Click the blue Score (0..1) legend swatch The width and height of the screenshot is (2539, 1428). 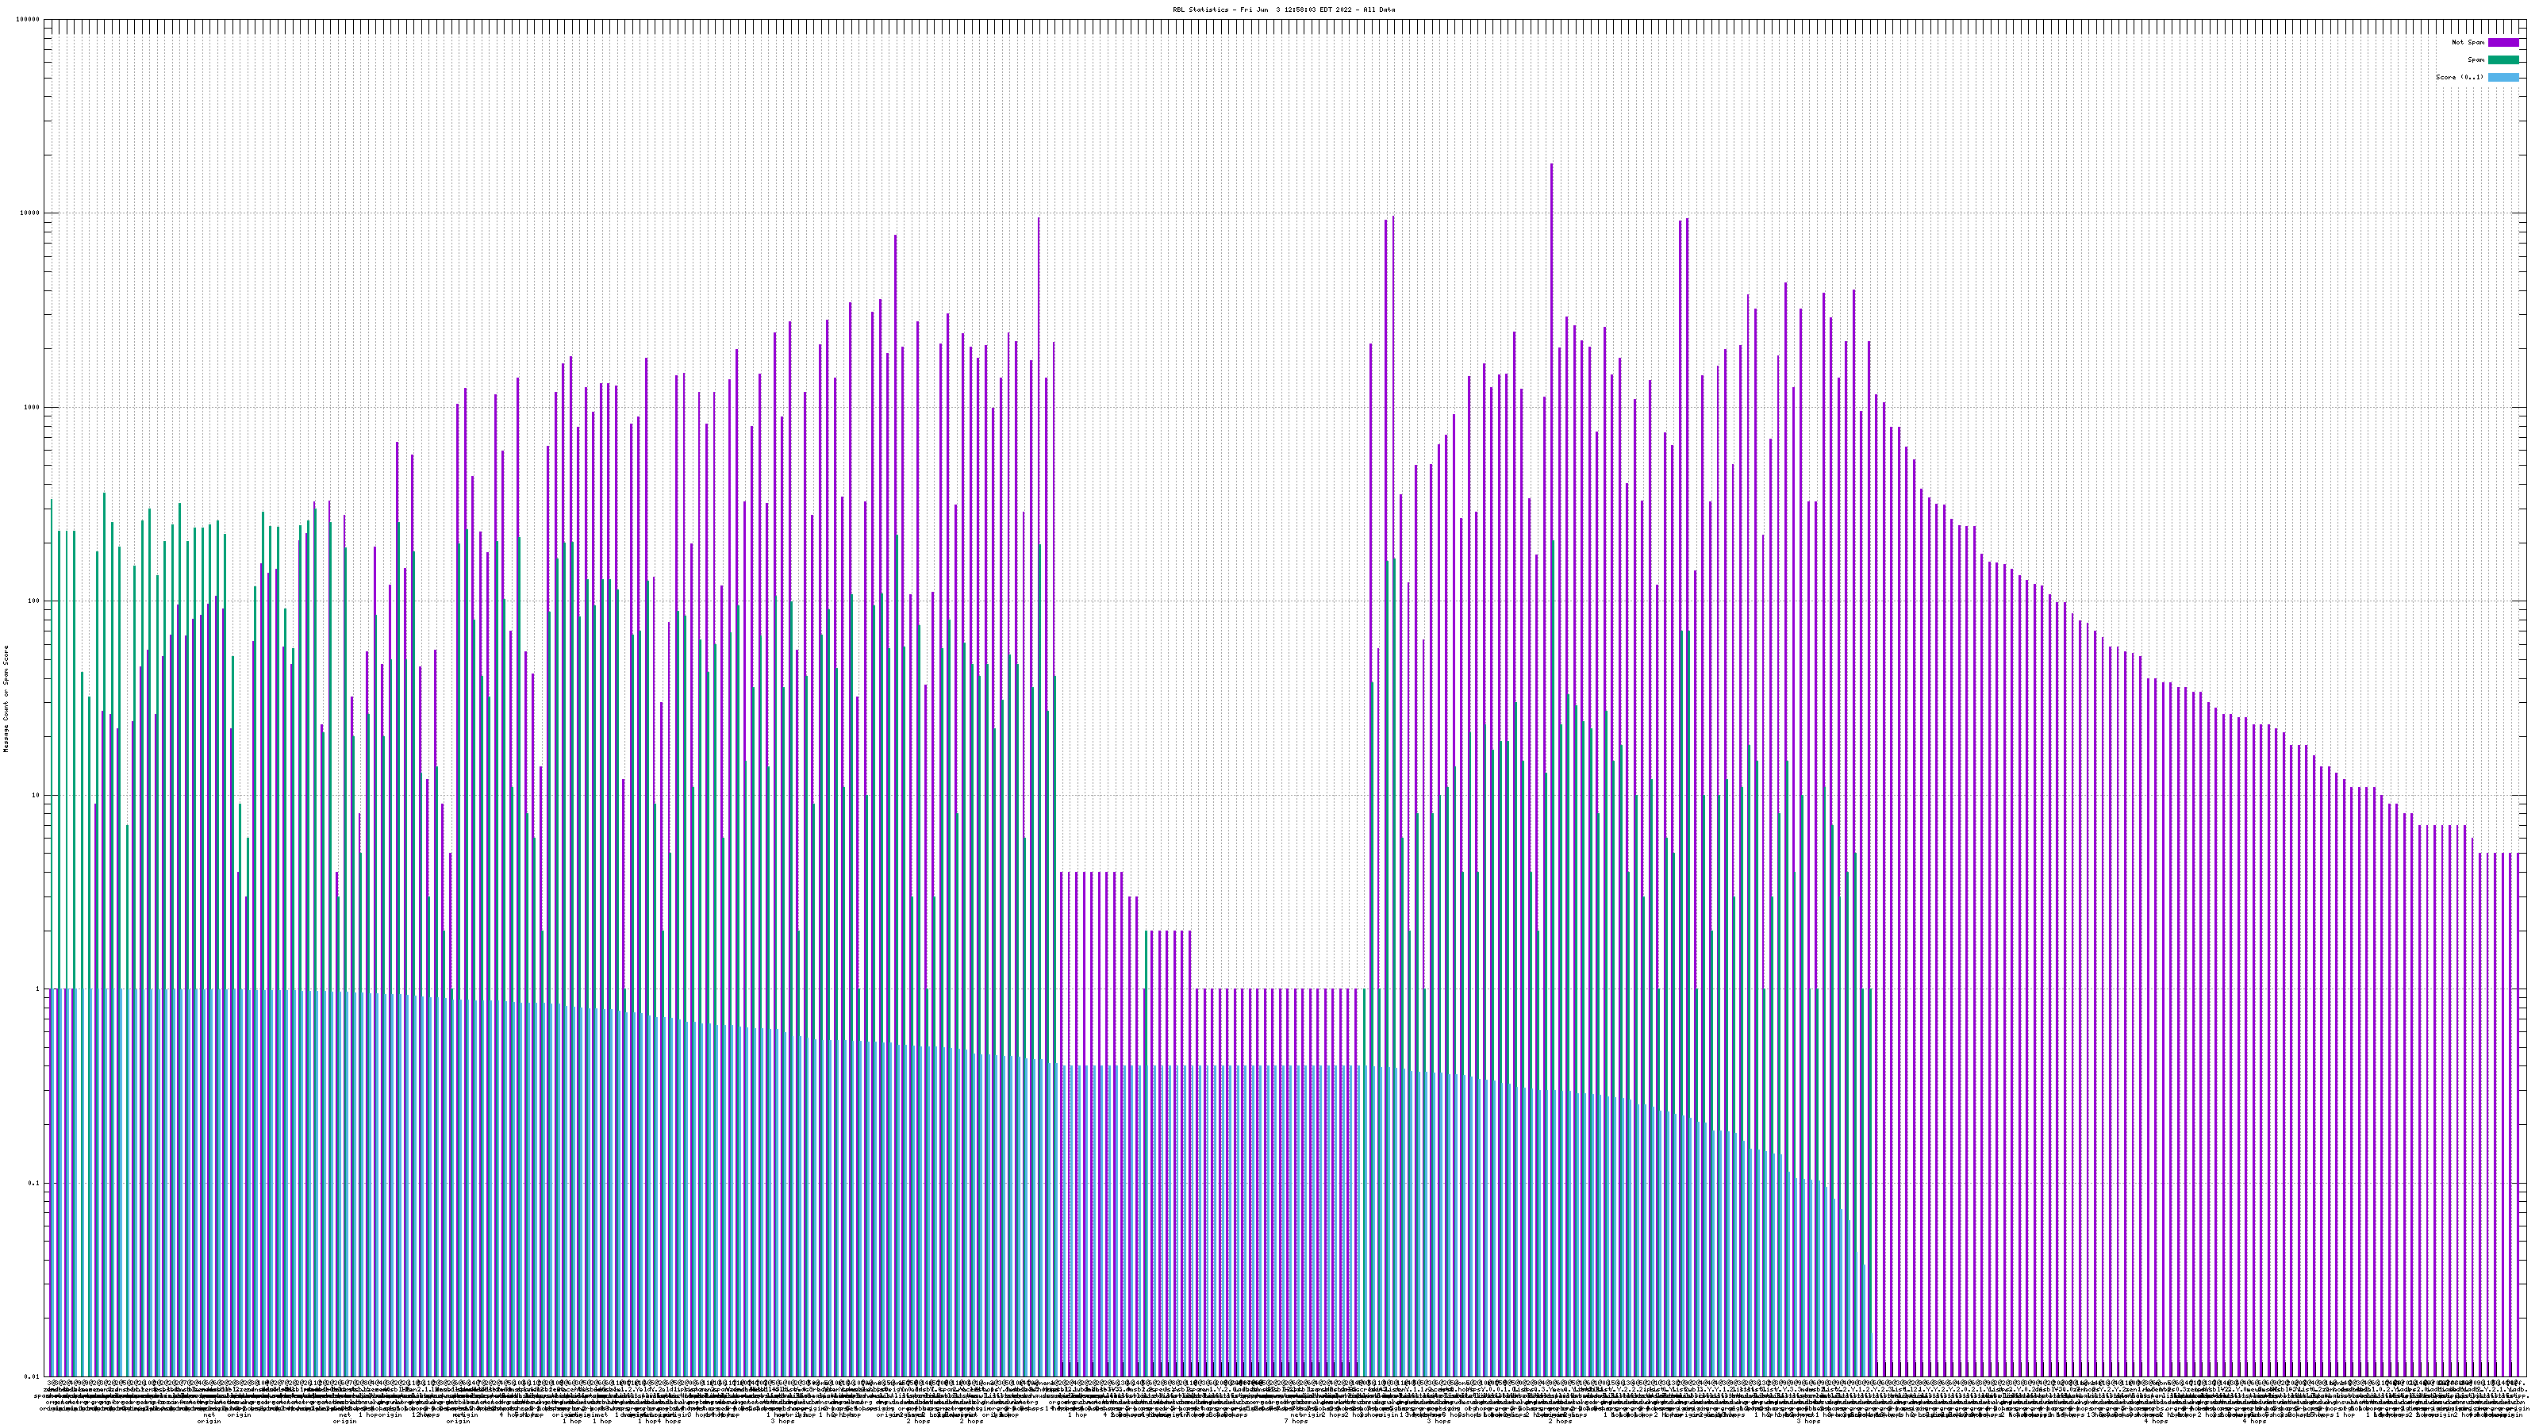[2503, 77]
